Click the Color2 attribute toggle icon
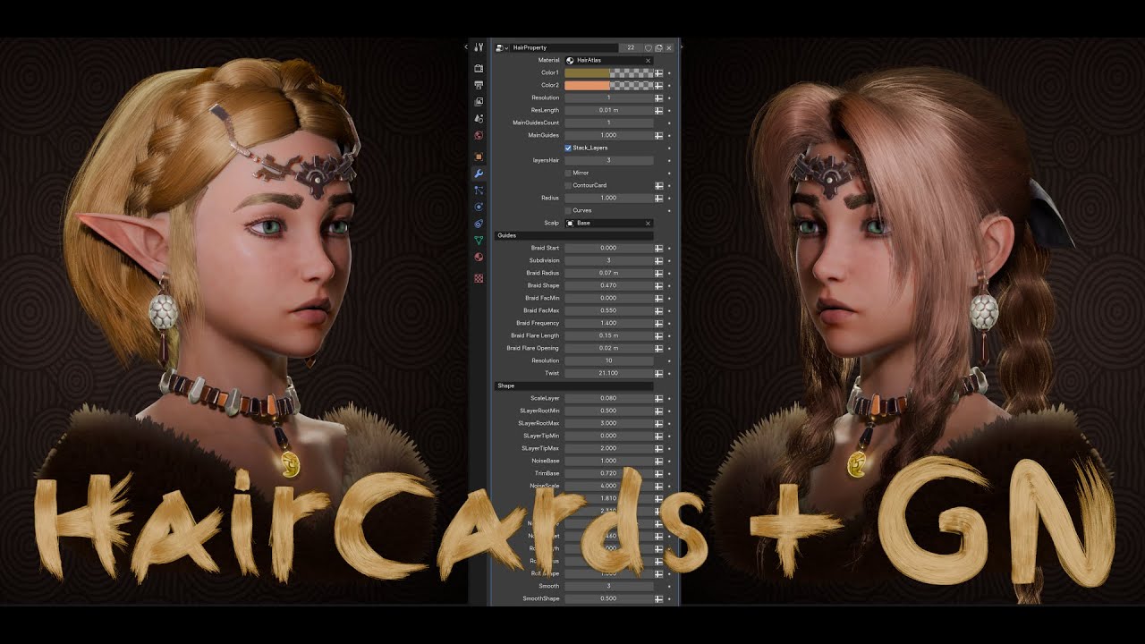The image size is (1145, 644). (x=658, y=85)
